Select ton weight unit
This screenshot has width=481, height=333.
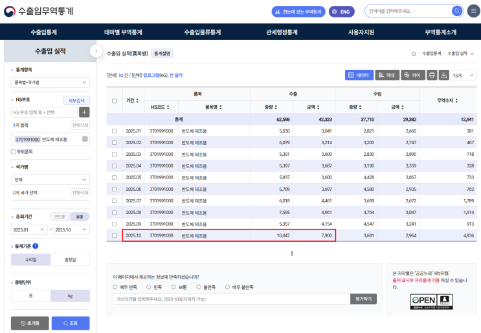[x=30, y=295]
